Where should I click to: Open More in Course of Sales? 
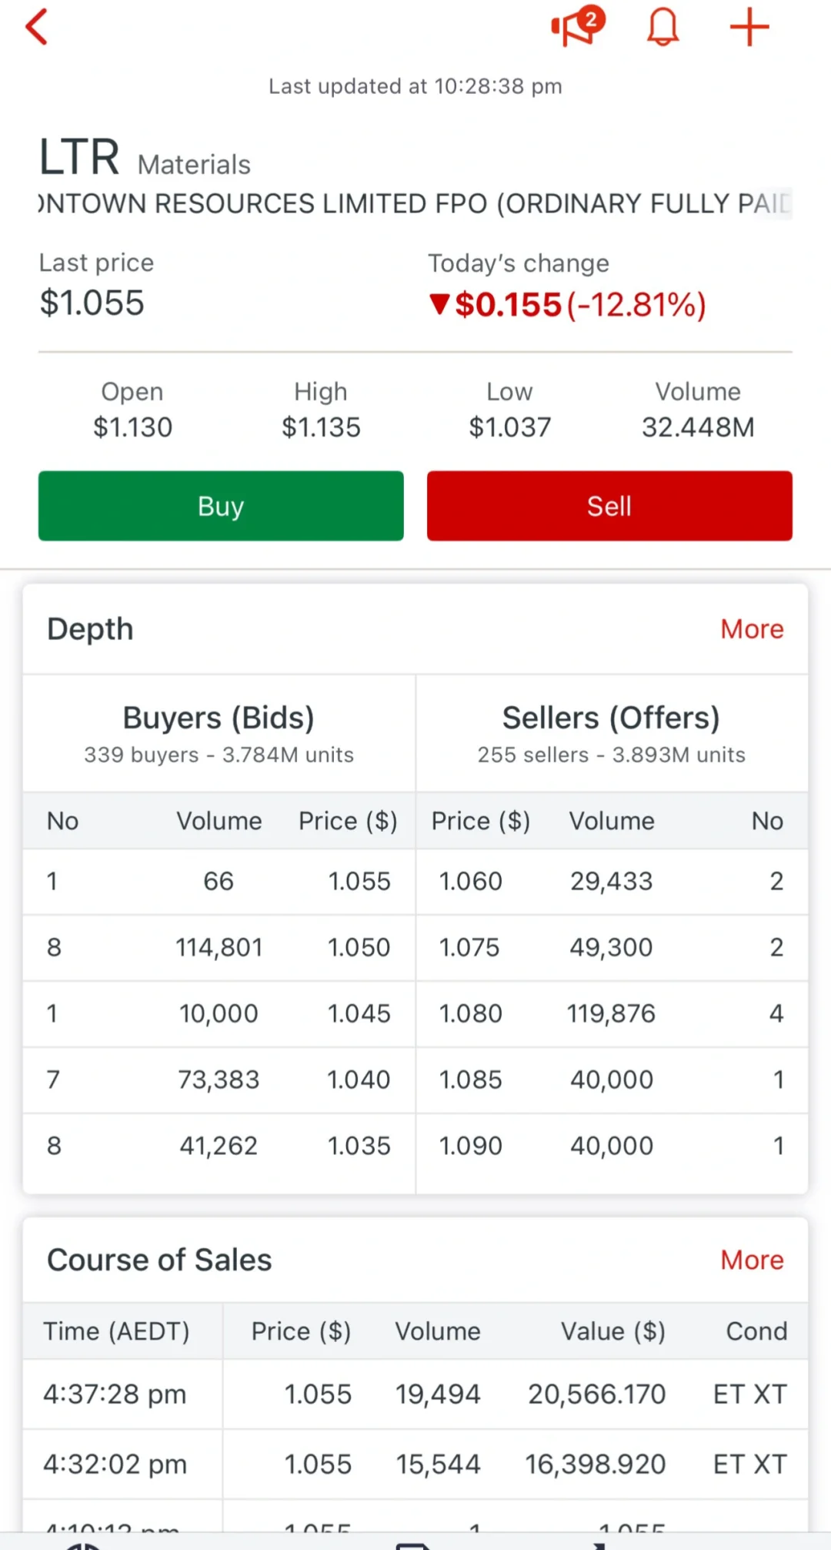(x=752, y=1260)
